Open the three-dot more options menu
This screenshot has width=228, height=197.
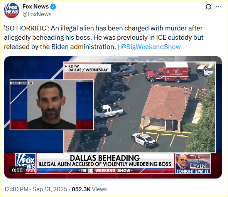tap(218, 7)
